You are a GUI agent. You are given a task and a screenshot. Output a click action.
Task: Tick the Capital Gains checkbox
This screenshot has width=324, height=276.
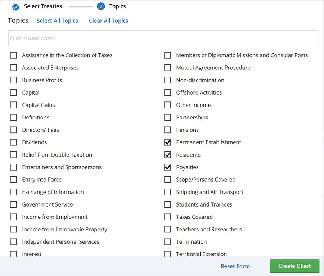[x=13, y=105]
